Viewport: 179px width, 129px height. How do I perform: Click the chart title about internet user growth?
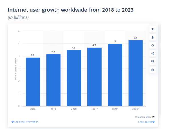pos(71,10)
